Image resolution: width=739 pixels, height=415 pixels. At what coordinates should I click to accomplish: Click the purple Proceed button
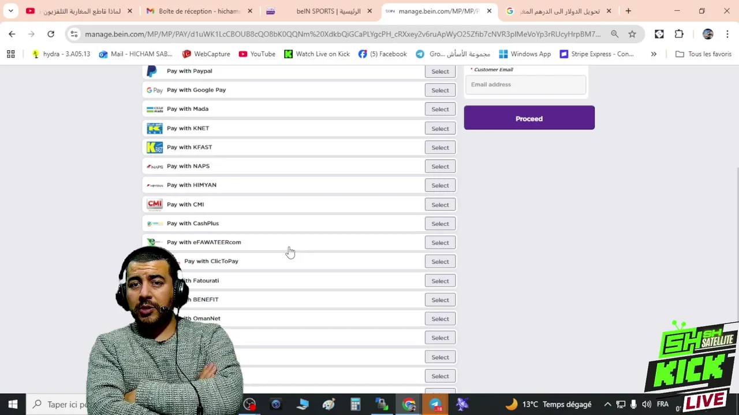529,118
